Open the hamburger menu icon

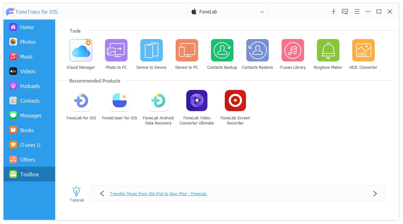[x=357, y=12]
